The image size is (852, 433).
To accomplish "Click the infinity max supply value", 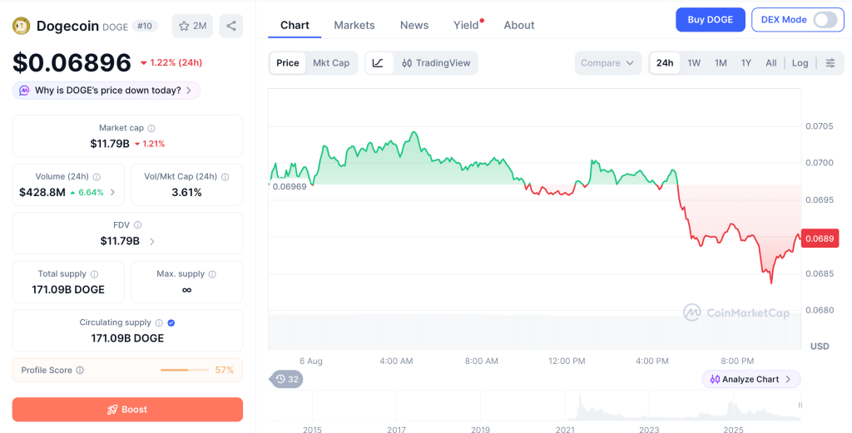I will (x=186, y=290).
